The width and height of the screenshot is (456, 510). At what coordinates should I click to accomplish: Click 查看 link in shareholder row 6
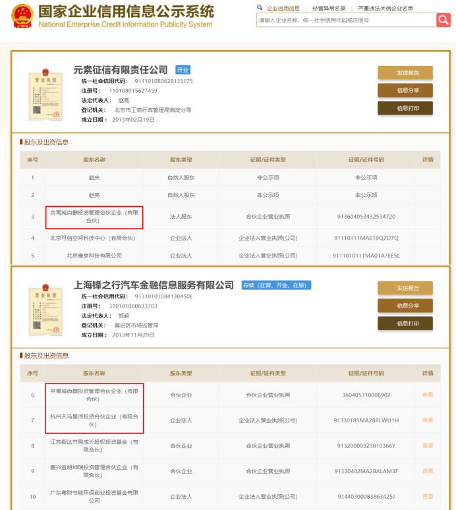tap(428, 395)
